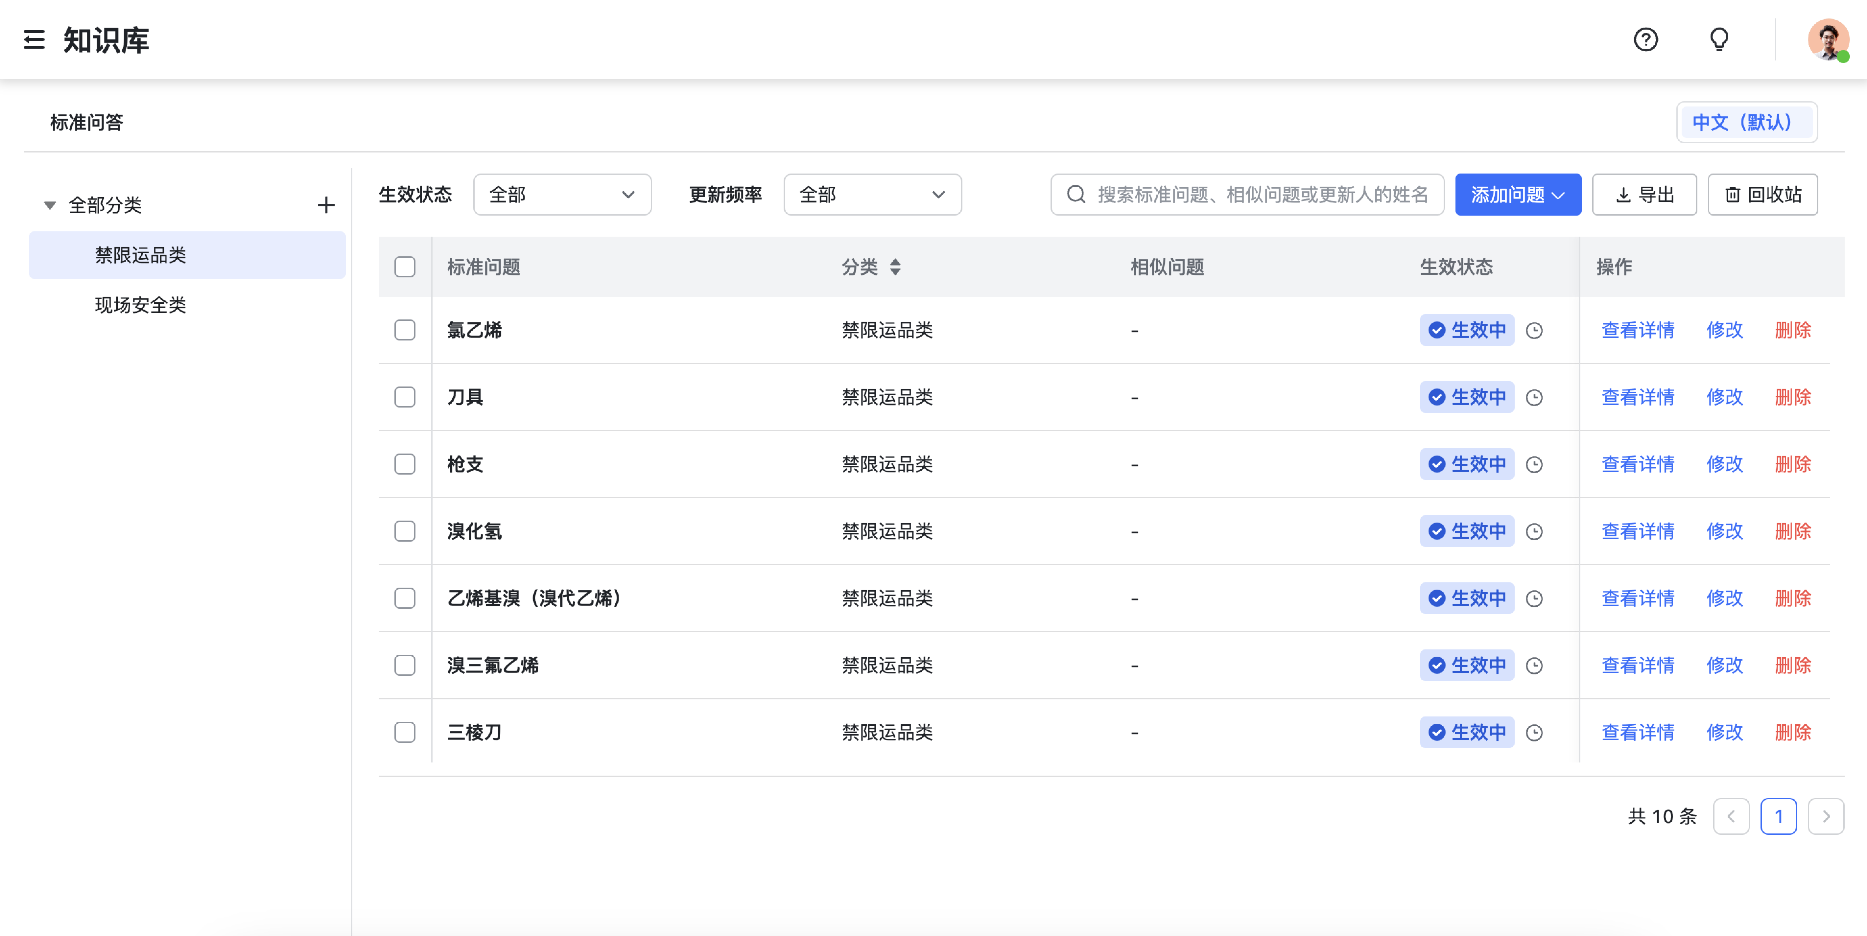The image size is (1867, 936).
Task: Click the clock icon in 氯乙烯 row
Action: click(x=1534, y=330)
